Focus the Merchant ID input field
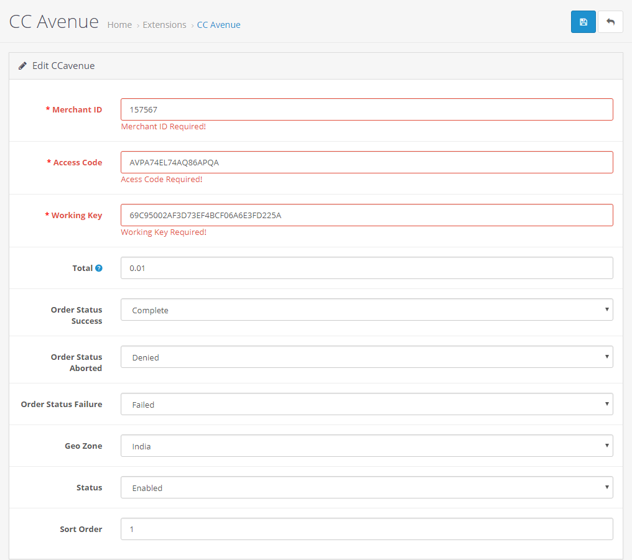Image resolution: width=632 pixels, height=560 pixels. [x=367, y=109]
